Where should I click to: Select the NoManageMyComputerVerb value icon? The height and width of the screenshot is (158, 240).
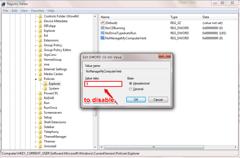(102, 38)
